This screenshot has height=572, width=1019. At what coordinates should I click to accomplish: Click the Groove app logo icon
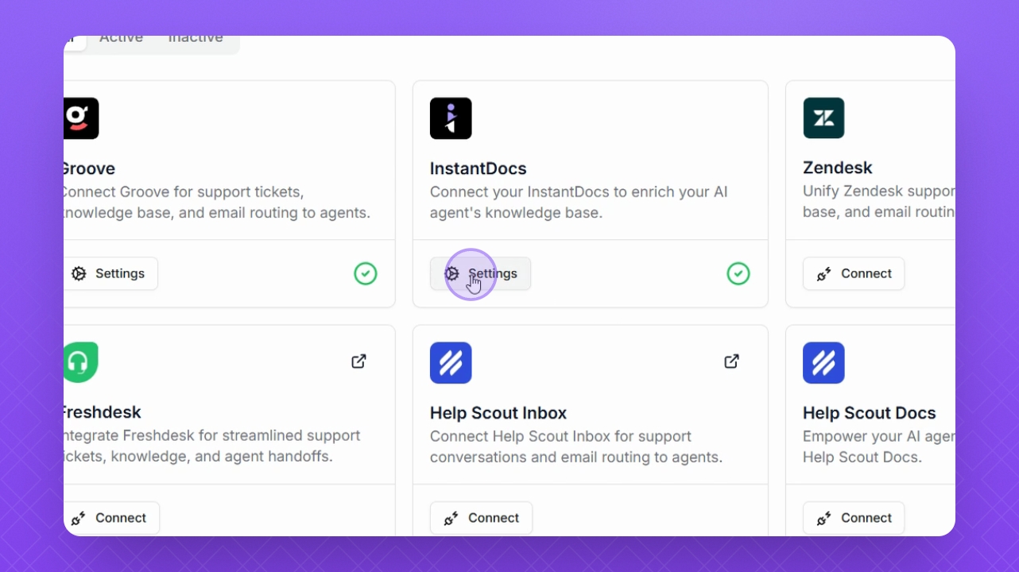click(80, 118)
